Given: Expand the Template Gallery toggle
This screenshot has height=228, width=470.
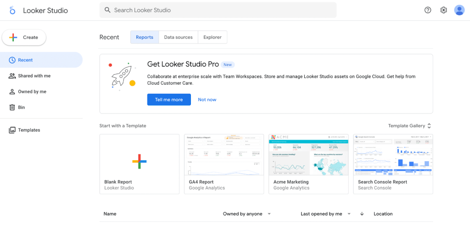Looking at the screenshot, I should [x=410, y=126].
